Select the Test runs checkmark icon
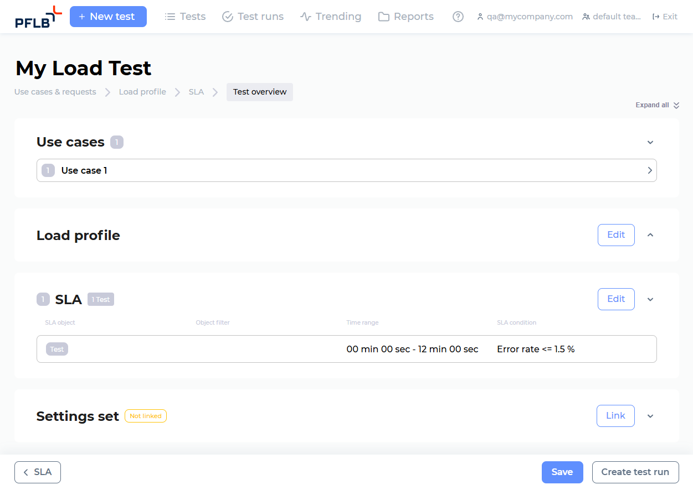693x490 pixels. (x=227, y=16)
